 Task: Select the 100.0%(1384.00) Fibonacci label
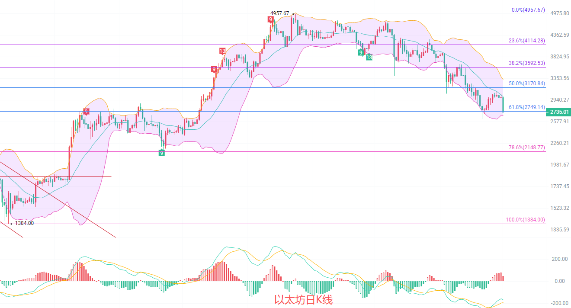pos(525,220)
